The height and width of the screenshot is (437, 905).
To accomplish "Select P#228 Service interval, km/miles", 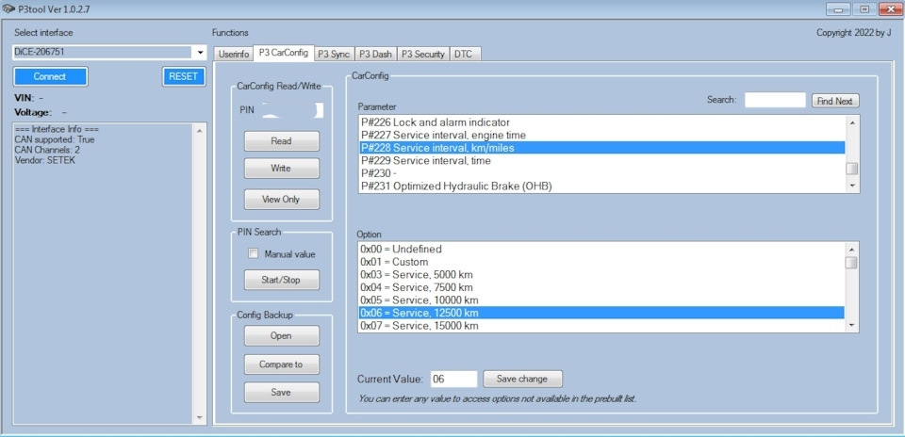I will 601,148.
